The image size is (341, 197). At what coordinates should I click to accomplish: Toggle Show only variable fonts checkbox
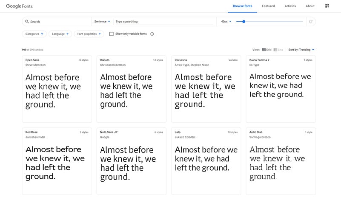coord(112,34)
